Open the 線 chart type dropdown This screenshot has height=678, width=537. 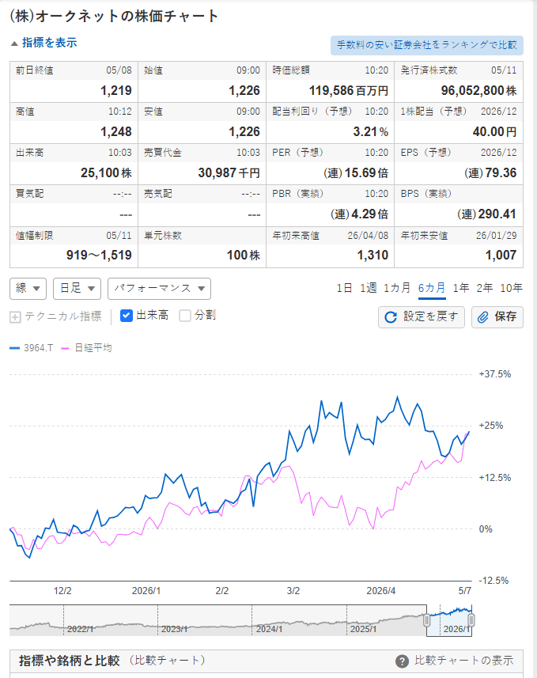tap(28, 289)
